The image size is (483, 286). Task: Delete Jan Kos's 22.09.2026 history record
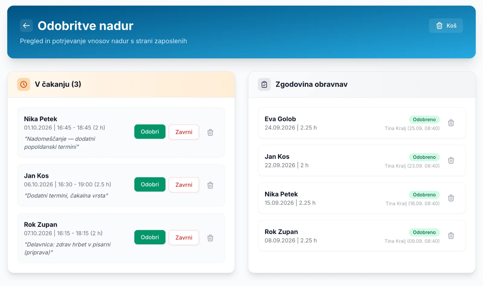pos(451,160)
